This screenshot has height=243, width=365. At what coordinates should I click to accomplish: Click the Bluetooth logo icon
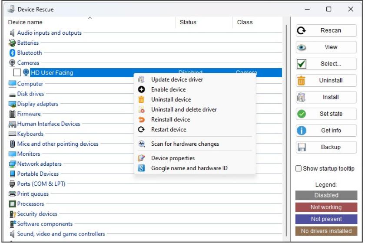(x=12, y=53)
